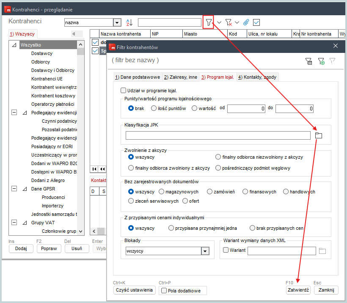Click the add new filter funnel icon
This screenshot has width=347, height=303.
[321, 61]
